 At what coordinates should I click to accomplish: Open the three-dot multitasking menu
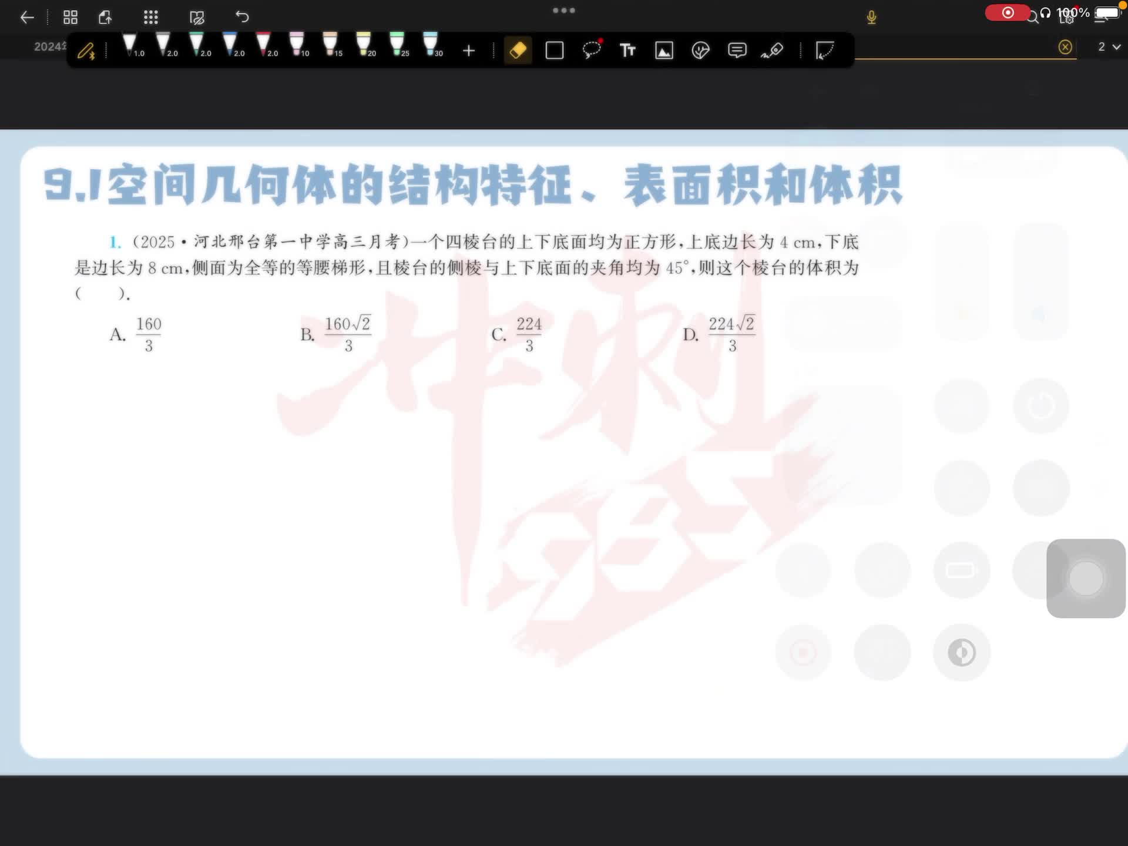click(x=563, y=11)
